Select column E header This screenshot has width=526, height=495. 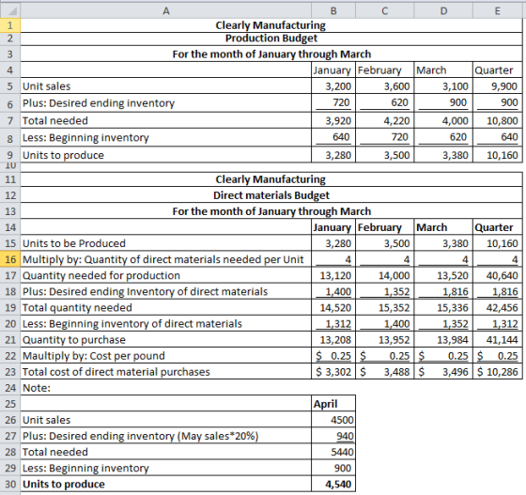[498, 10]
